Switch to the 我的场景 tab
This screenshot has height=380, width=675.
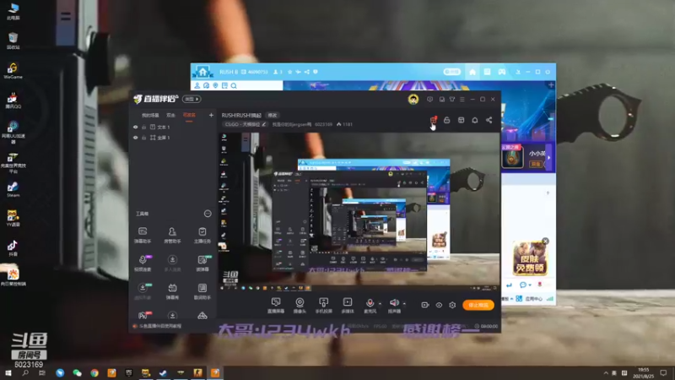coord(150,116)
